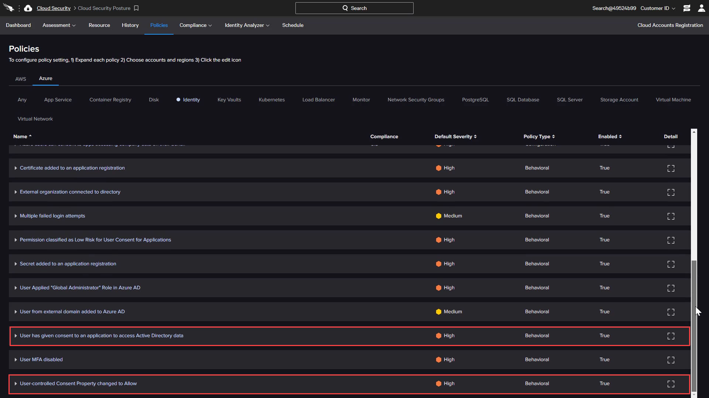Open detail for Multiple failed login attempts
The height and width of the screenshot is (398, 709).
point(671,216)
